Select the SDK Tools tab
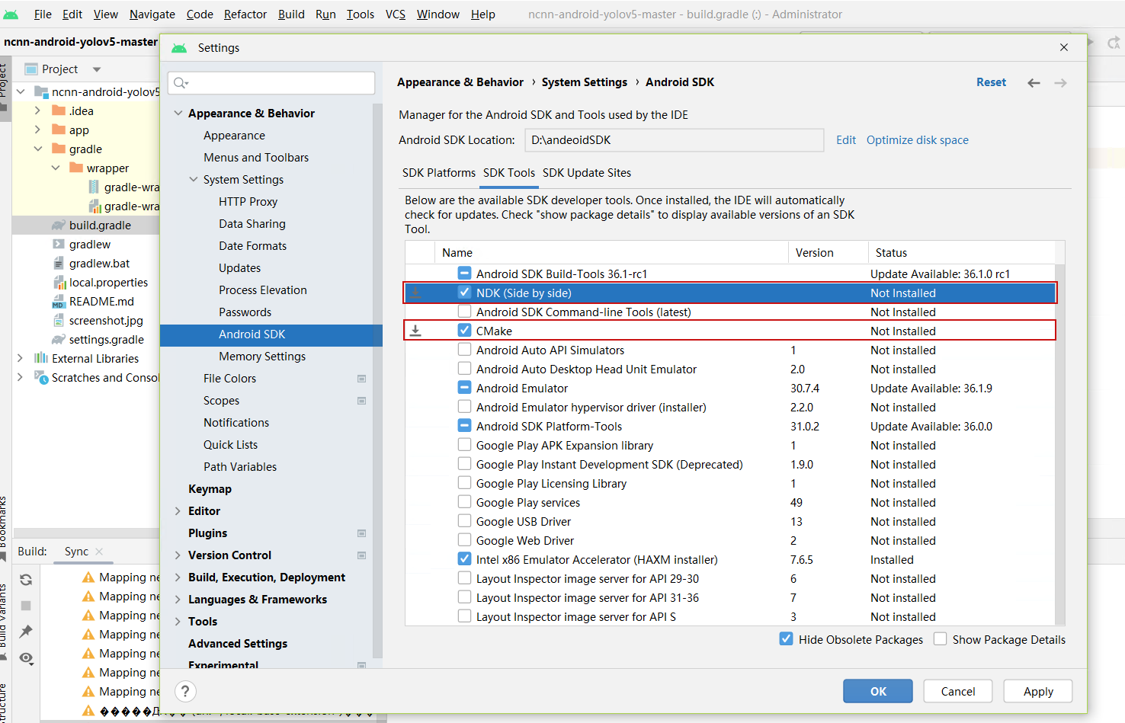The height and width of the screenshot is (723, 1125). point(509,173)
